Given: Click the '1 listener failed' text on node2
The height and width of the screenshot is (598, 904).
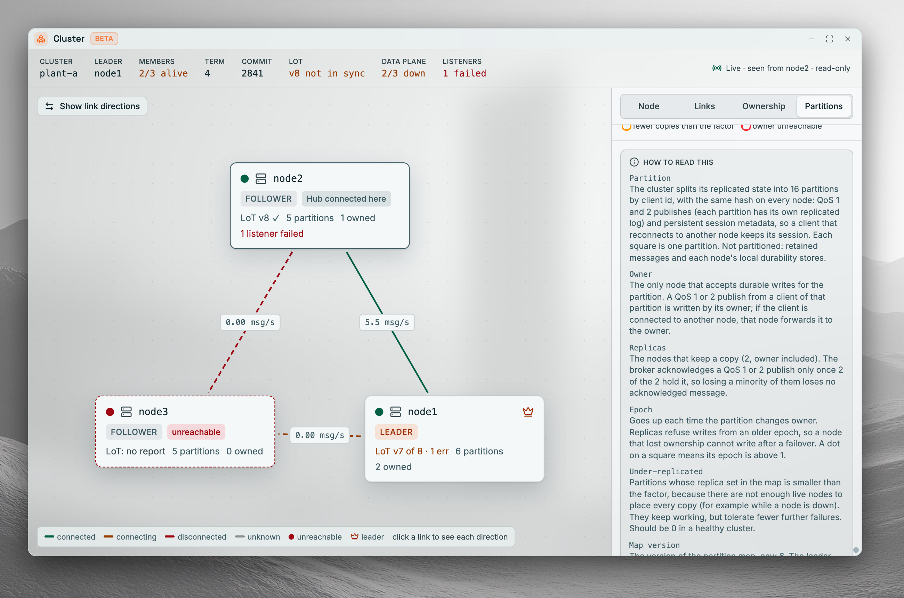Looking at the screenshot, I should tap(272, 233).
